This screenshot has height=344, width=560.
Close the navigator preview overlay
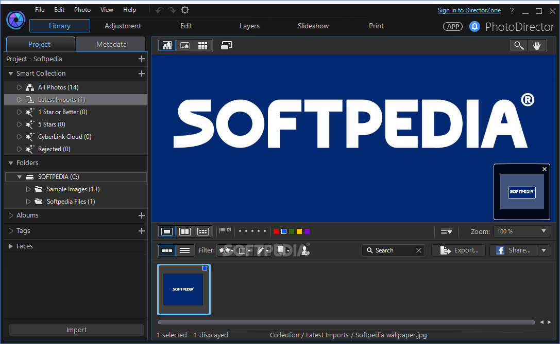(544, 169)
